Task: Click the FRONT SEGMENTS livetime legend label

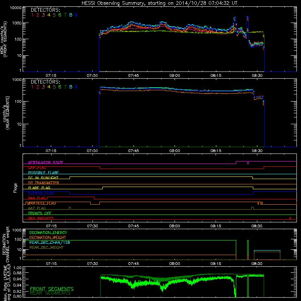Action: pyautogui.click(x=52, y=289)
